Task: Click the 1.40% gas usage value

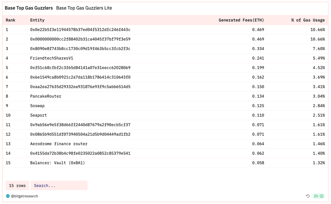Action: tap(319, 153)
